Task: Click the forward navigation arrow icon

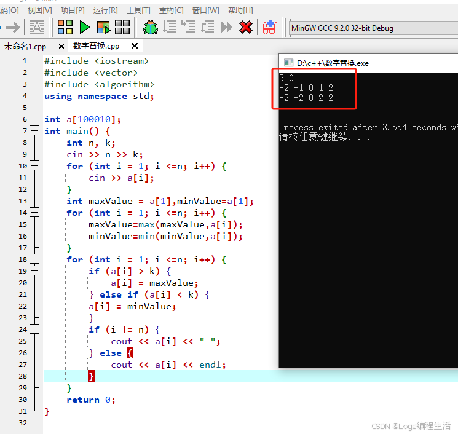Action: click(13, 28)
